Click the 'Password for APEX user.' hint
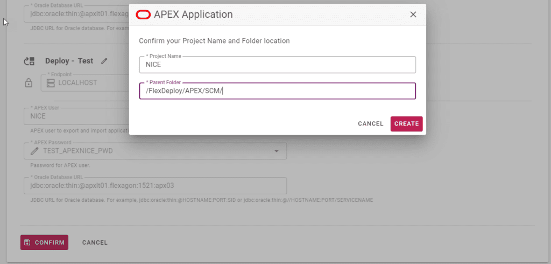This screenshot has width=551, height=264. (60, 165)
